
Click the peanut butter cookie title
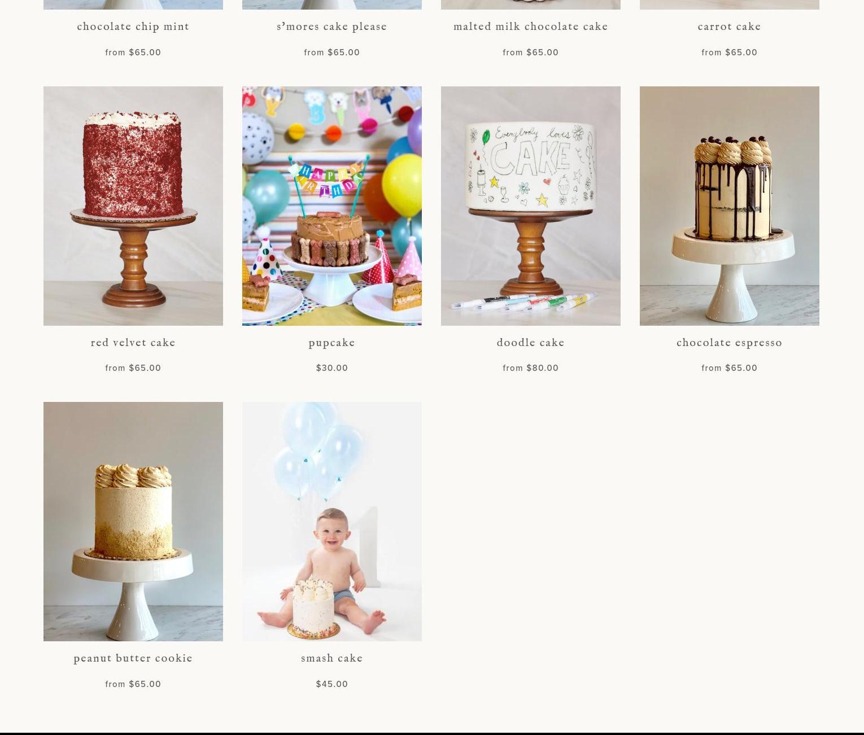point(133,658)
